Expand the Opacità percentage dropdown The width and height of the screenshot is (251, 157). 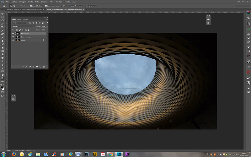coord(47,26)
